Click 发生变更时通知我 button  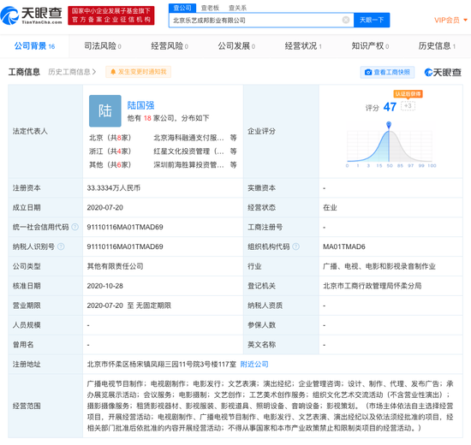(138, 72)
